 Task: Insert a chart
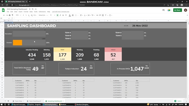click(103, 15)
